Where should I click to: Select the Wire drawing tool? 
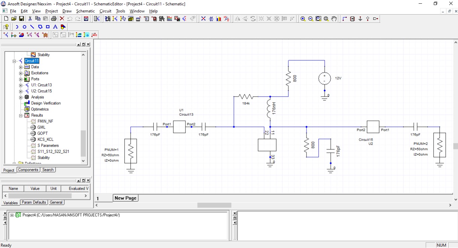point(344,19)
